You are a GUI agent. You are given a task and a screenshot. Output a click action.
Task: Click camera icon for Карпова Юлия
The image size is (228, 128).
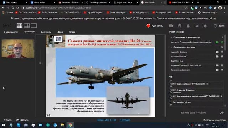(x=217, y=65)
